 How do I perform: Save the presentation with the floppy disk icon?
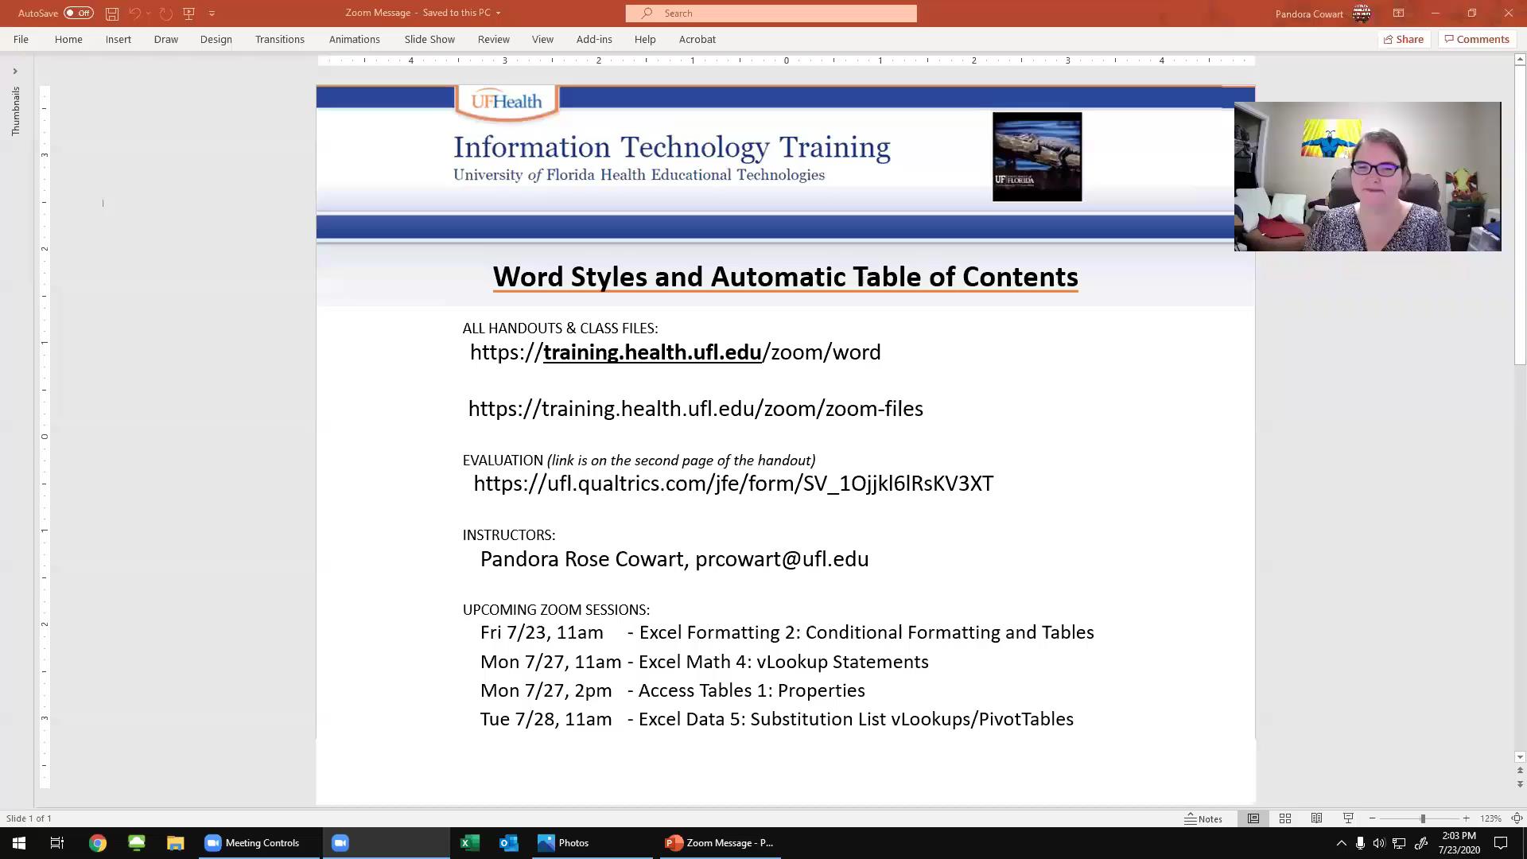click(x=112, y=14)
